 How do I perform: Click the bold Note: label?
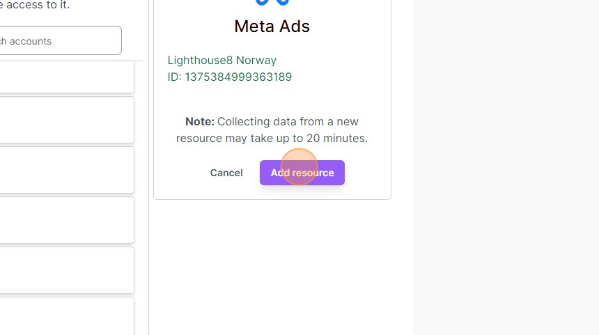click(x=200, y=121)
